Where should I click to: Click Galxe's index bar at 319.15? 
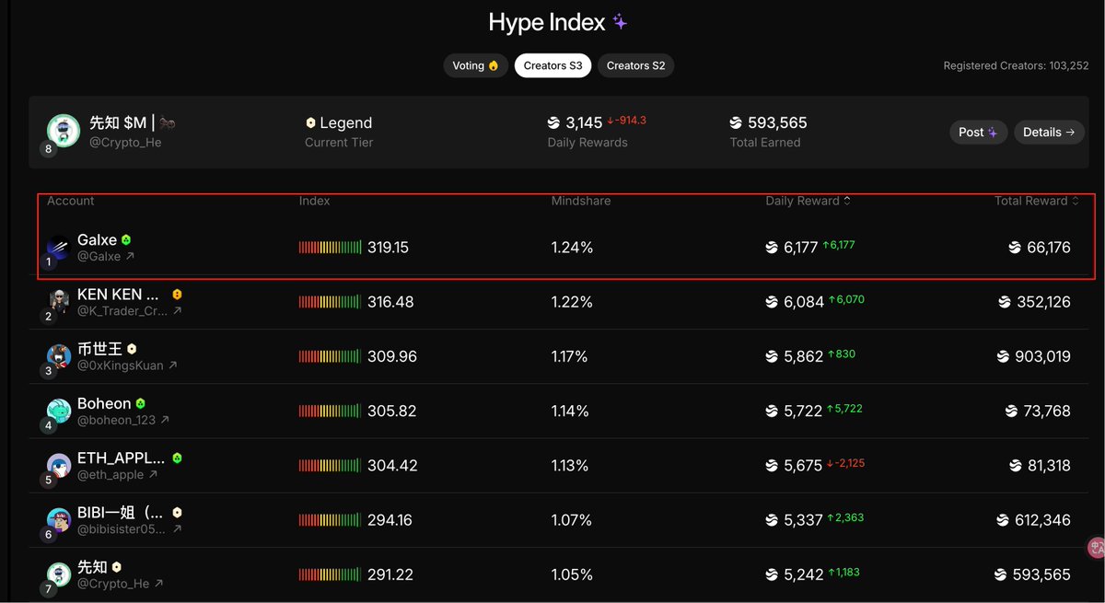coord(331,248)
